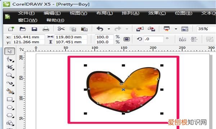Toggle the lock ratio padlock button
Image resolution: width=216 pixels, height=129 pixels.
[127, 39]
